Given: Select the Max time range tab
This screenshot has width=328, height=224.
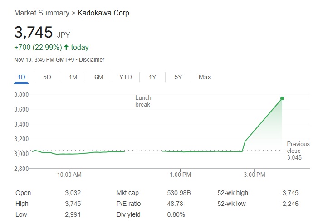Looking at the screenshot, I should [x=205, y=77].
